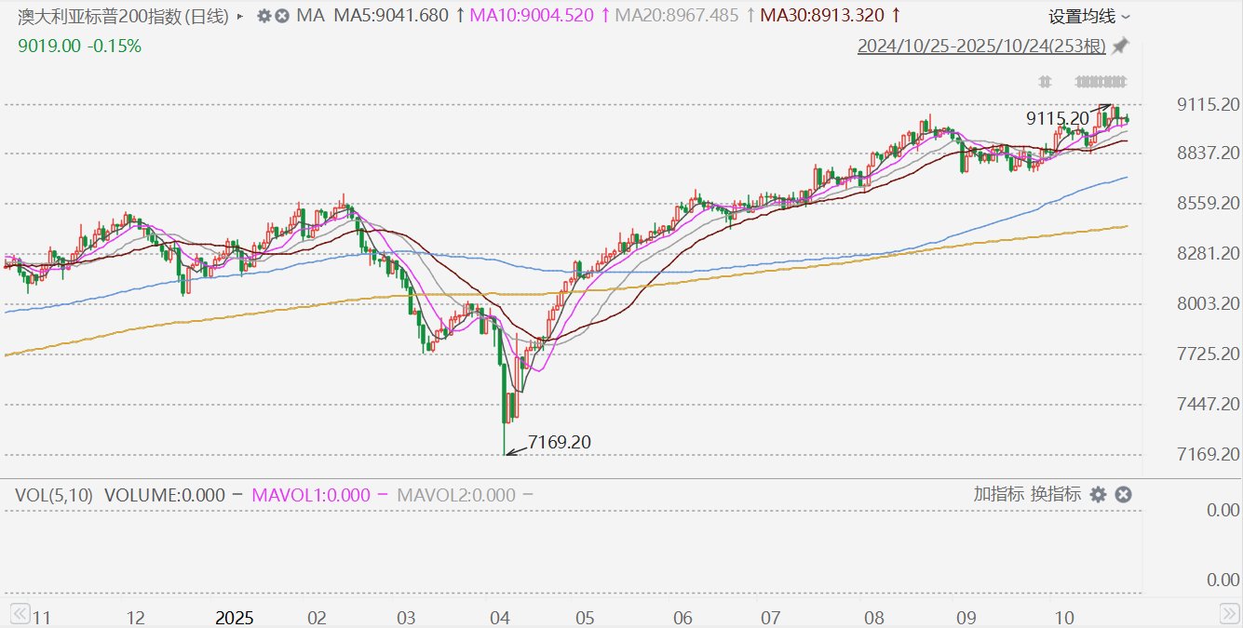Viewport: 1243px width, 628px height.
Task: Open MA indicator settings gear
Action: pos(264,16)
